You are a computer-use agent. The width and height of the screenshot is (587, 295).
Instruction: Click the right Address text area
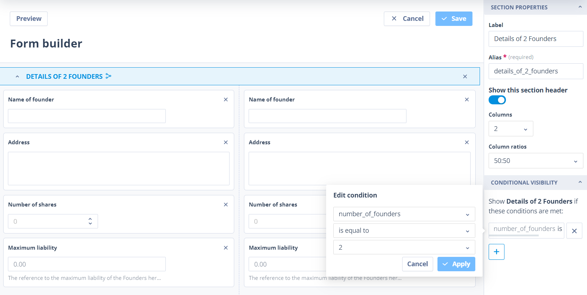coord(359,168)
